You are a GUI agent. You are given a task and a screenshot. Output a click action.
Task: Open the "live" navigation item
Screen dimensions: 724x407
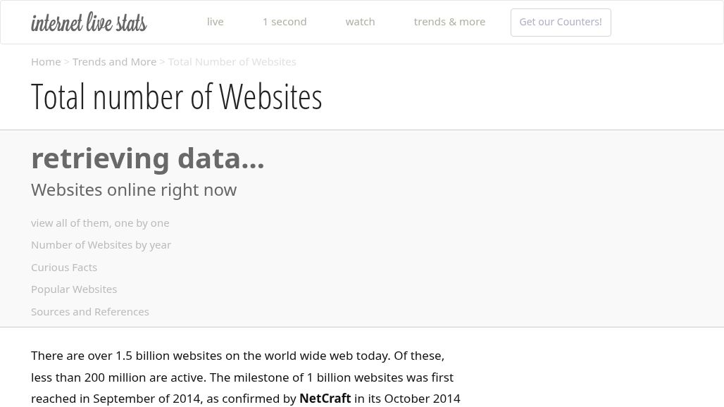click(215, 21)
